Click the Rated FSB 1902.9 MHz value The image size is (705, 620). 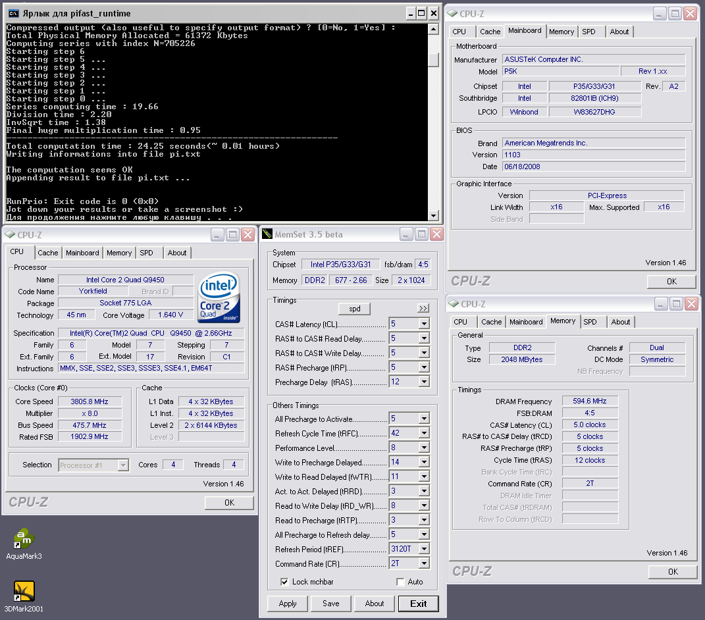(x=90, y=436)
